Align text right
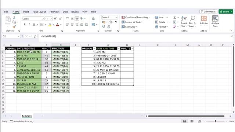 coord(77,25)
